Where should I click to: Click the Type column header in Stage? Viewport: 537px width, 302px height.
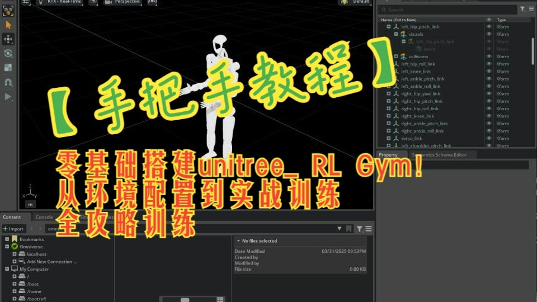click(x=501, y=20)
